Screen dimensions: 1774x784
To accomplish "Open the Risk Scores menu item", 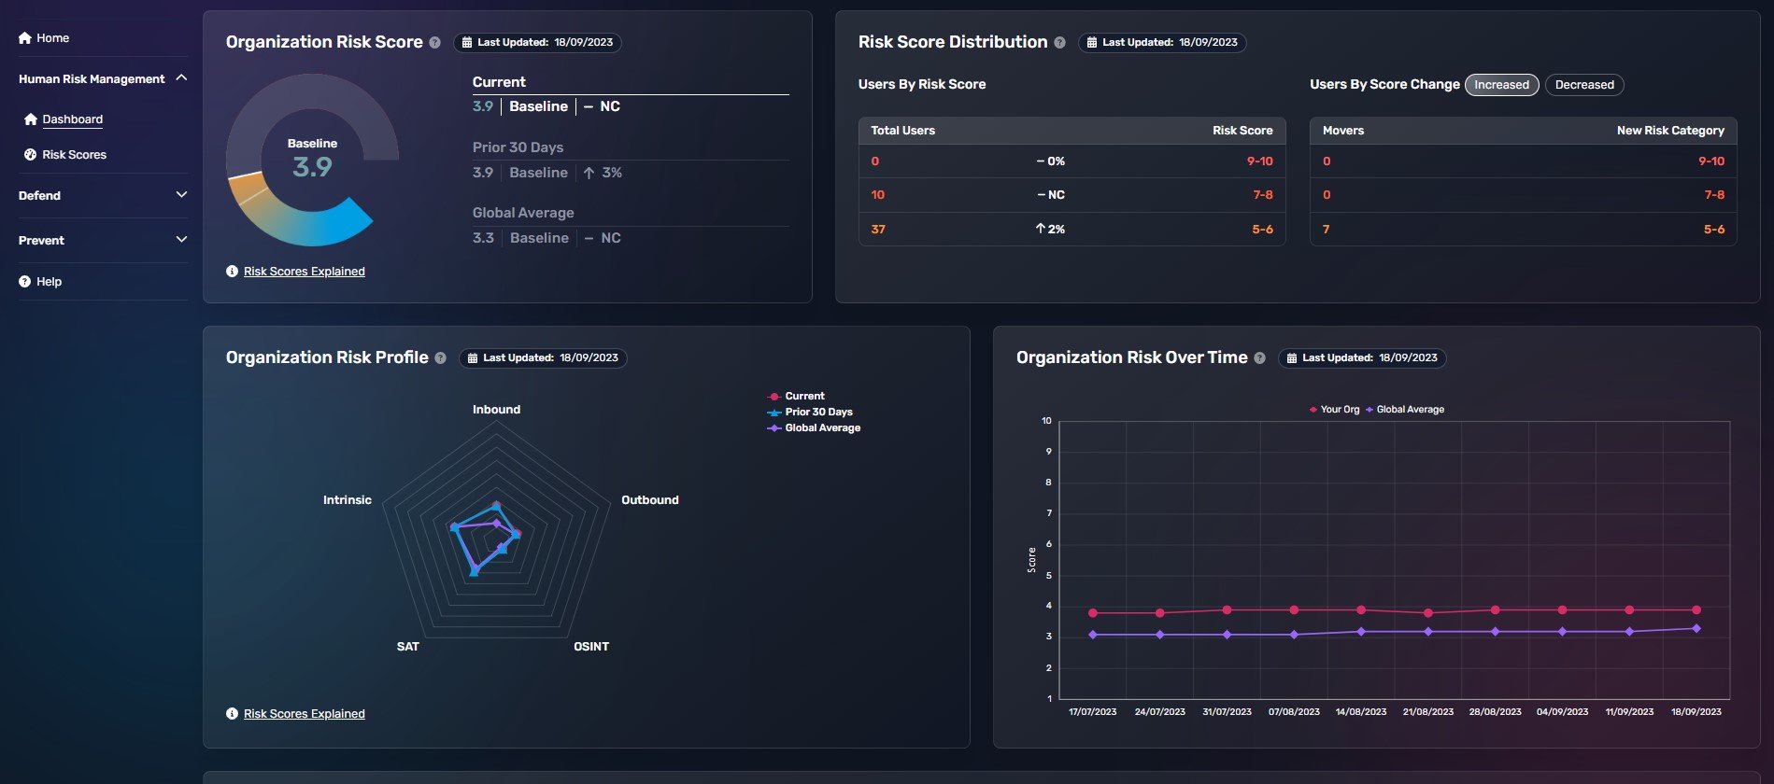I will pos(74,155).
